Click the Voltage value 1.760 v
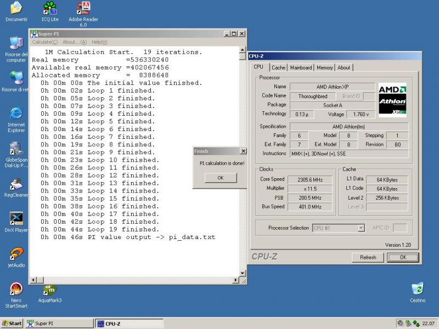439x329 pixels. 361,114
